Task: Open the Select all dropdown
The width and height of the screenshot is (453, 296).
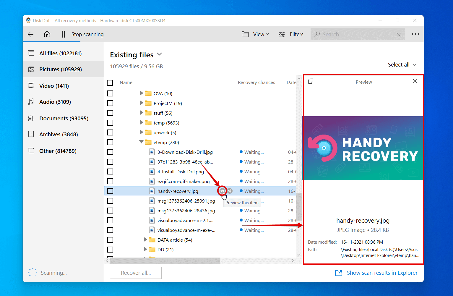Action: (x=402, y=64)
